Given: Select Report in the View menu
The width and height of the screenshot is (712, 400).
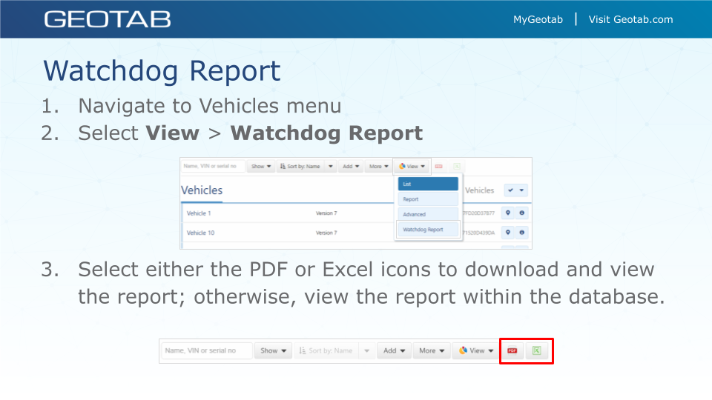Looking at the screenshot, I should (428, 199).
